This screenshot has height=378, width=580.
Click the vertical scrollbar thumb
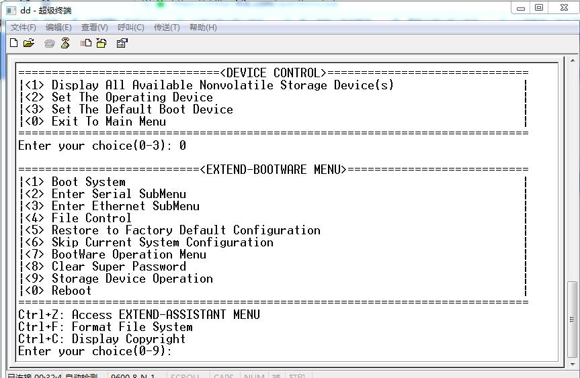(572, 319)
